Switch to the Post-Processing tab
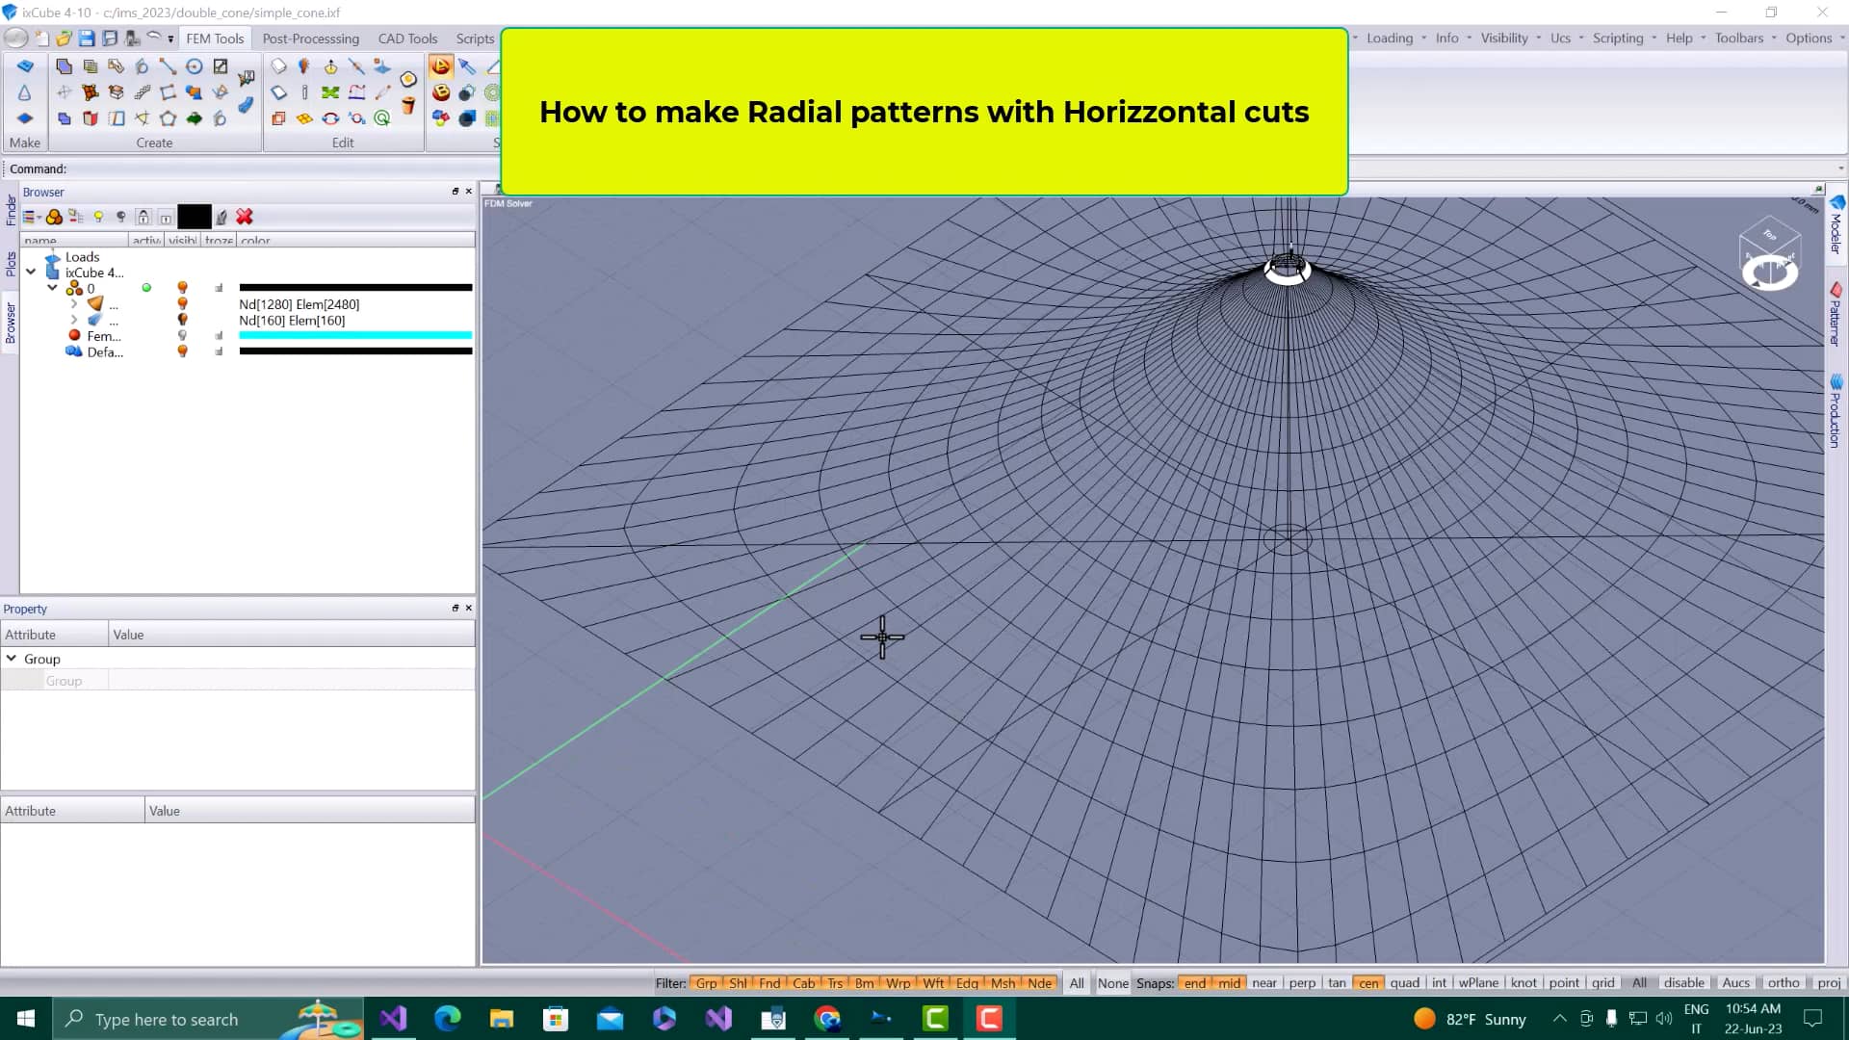 tap(310, 39)
